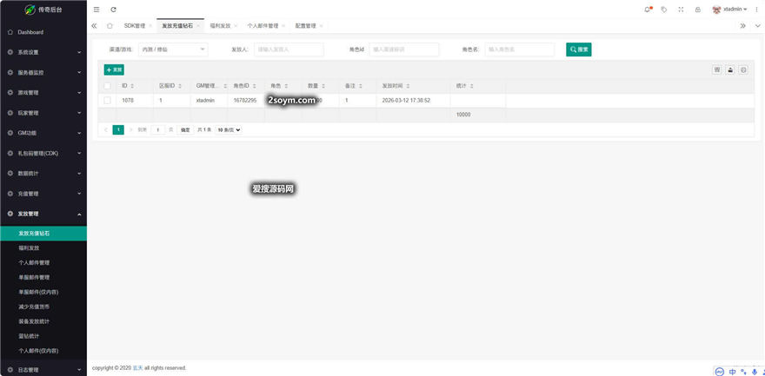This screenshot has height=376, width=765.
Task: Collapse the sidebar with the hamburger icon
Action: click(96, 10)
